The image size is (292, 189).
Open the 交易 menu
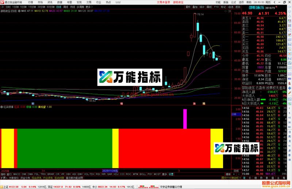[89, 2]
